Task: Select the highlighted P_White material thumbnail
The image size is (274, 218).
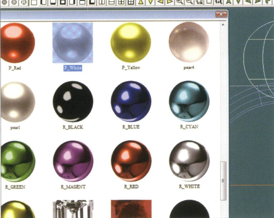Action: pos(73,43)
